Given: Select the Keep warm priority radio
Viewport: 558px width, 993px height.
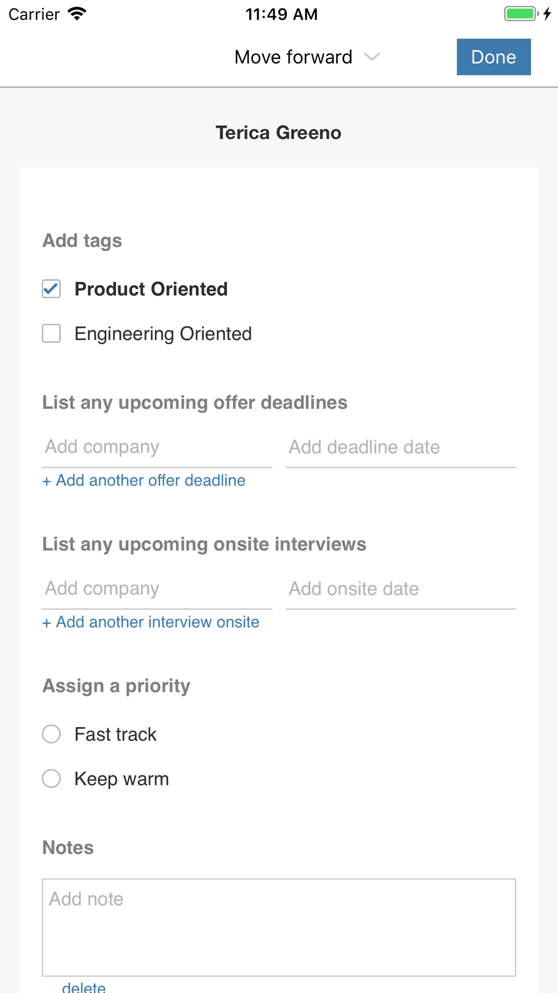Looking at the screenshot, I should (51, 779).
